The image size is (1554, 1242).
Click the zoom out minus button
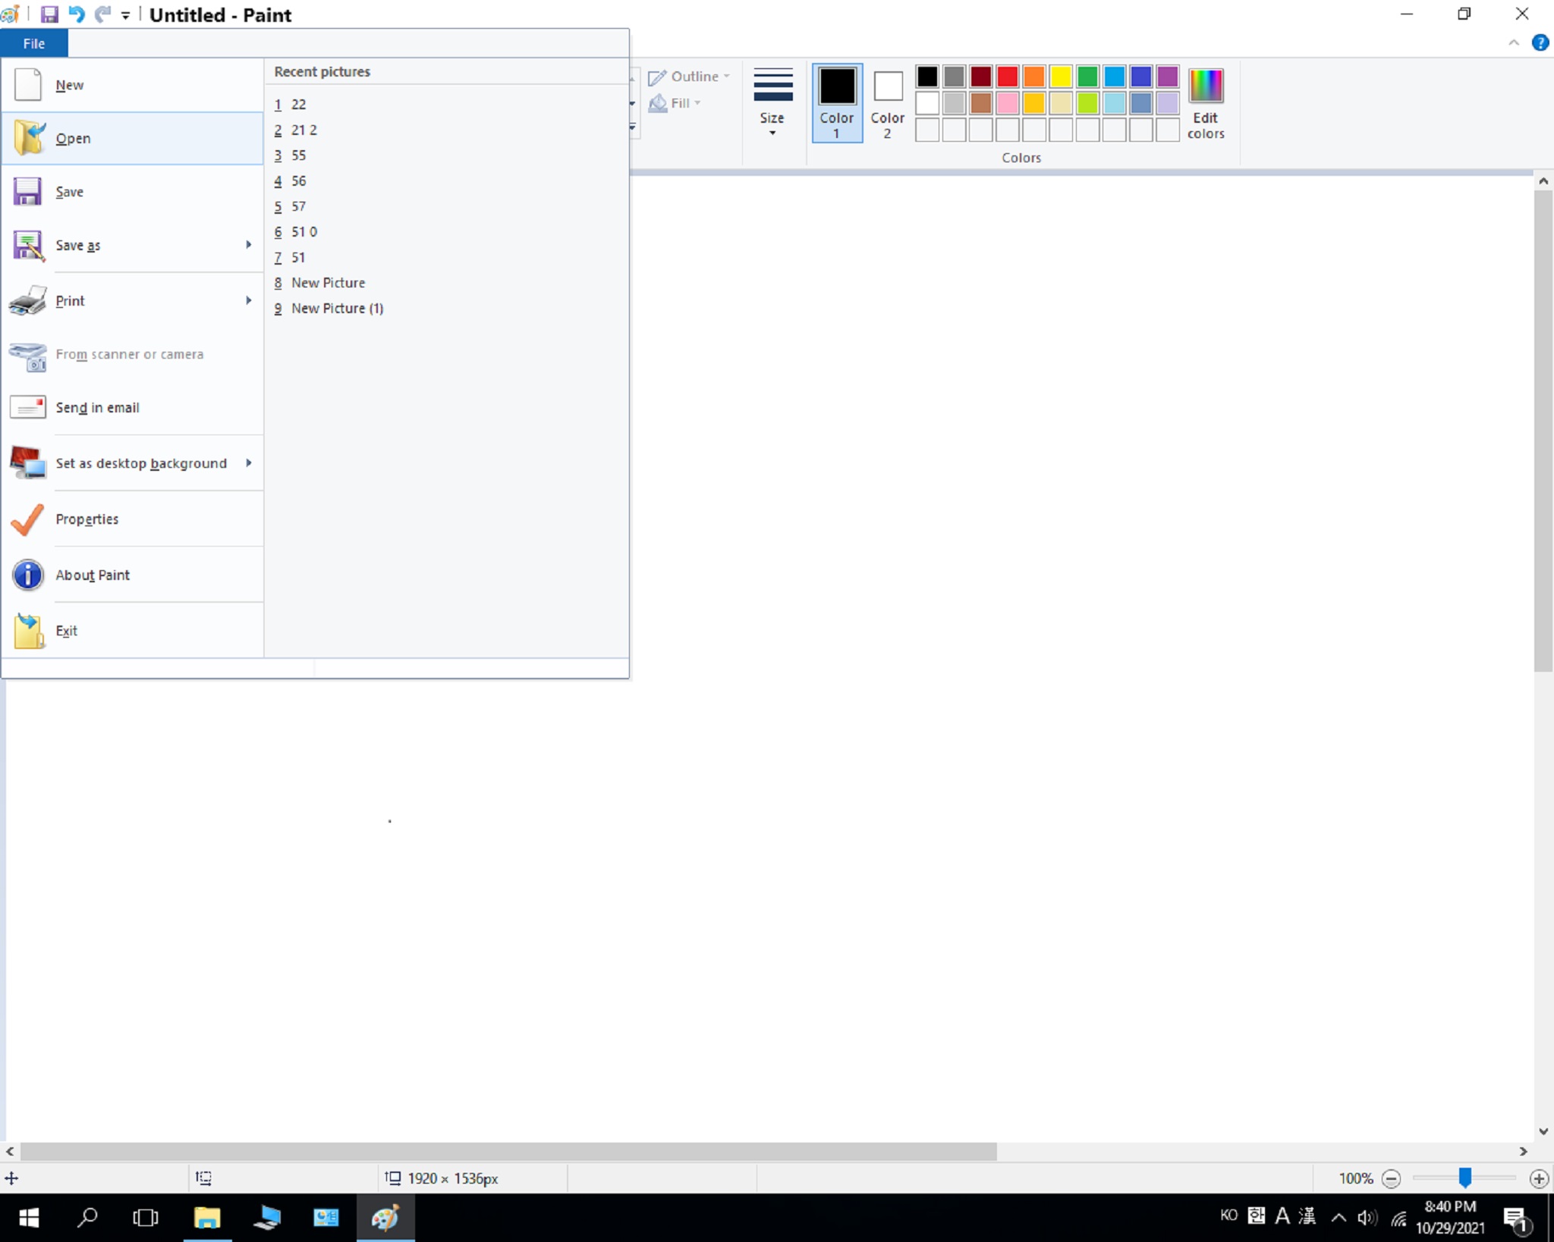1391,1178
